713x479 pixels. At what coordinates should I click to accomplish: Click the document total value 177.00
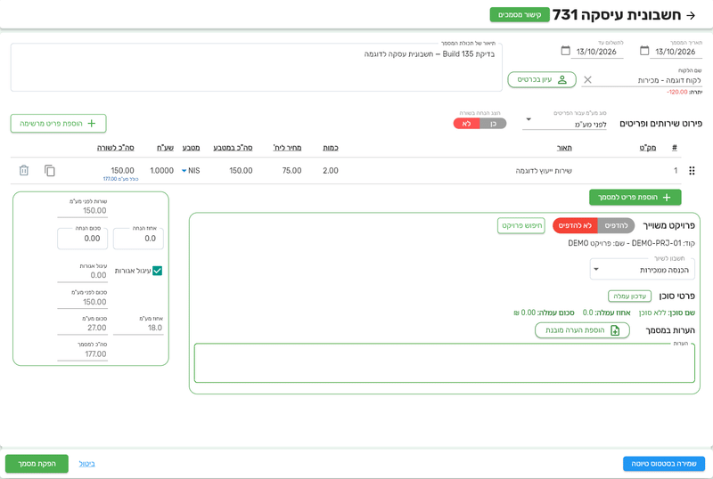coord(95,354)
